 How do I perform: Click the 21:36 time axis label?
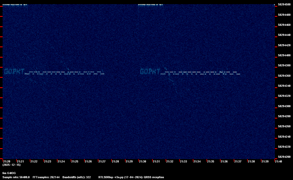(x=224, y=161)
